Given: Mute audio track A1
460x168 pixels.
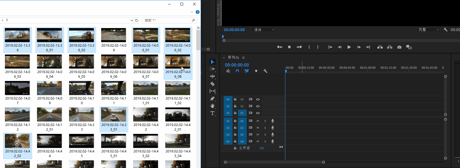Looking at the screenshot, I should pos(258,121).
